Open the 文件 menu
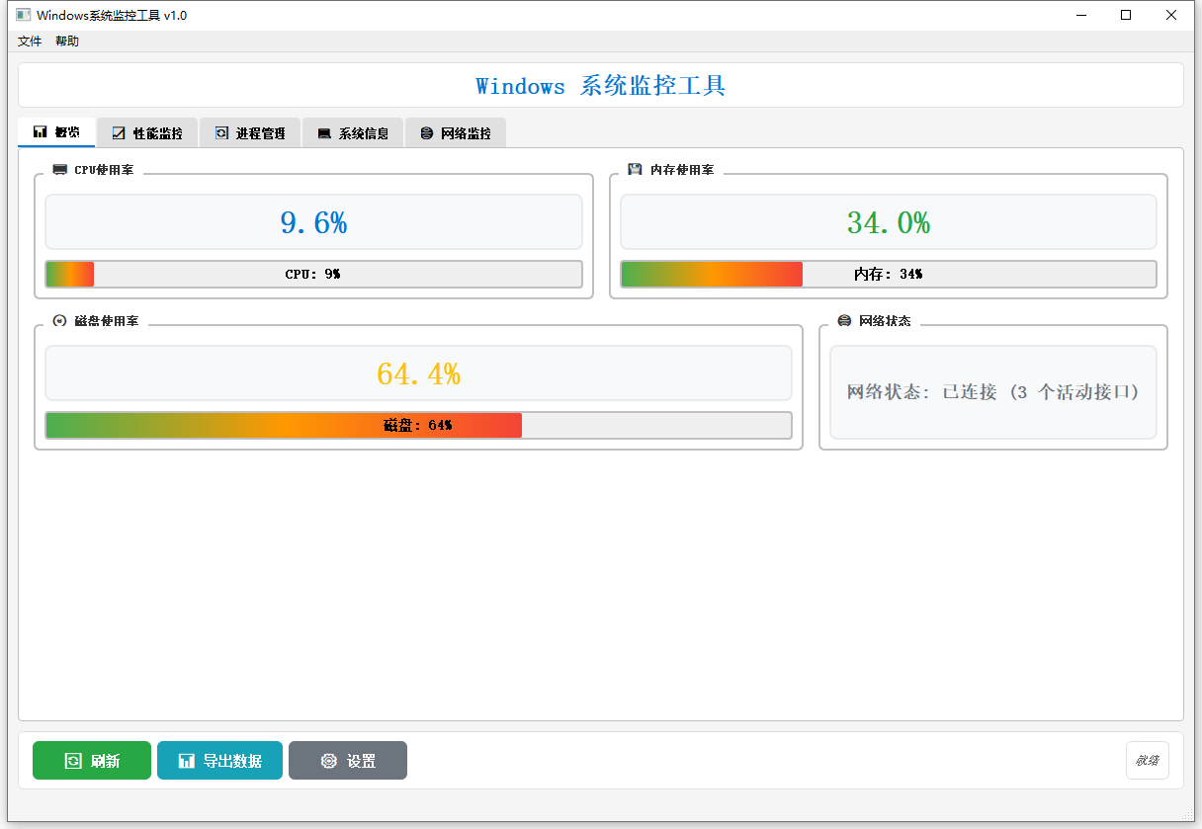The height and width of the screenshot is (829, 1202). (x=30, y=41)
